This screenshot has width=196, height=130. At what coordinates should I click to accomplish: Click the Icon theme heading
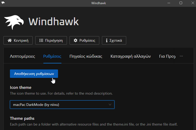21,88
